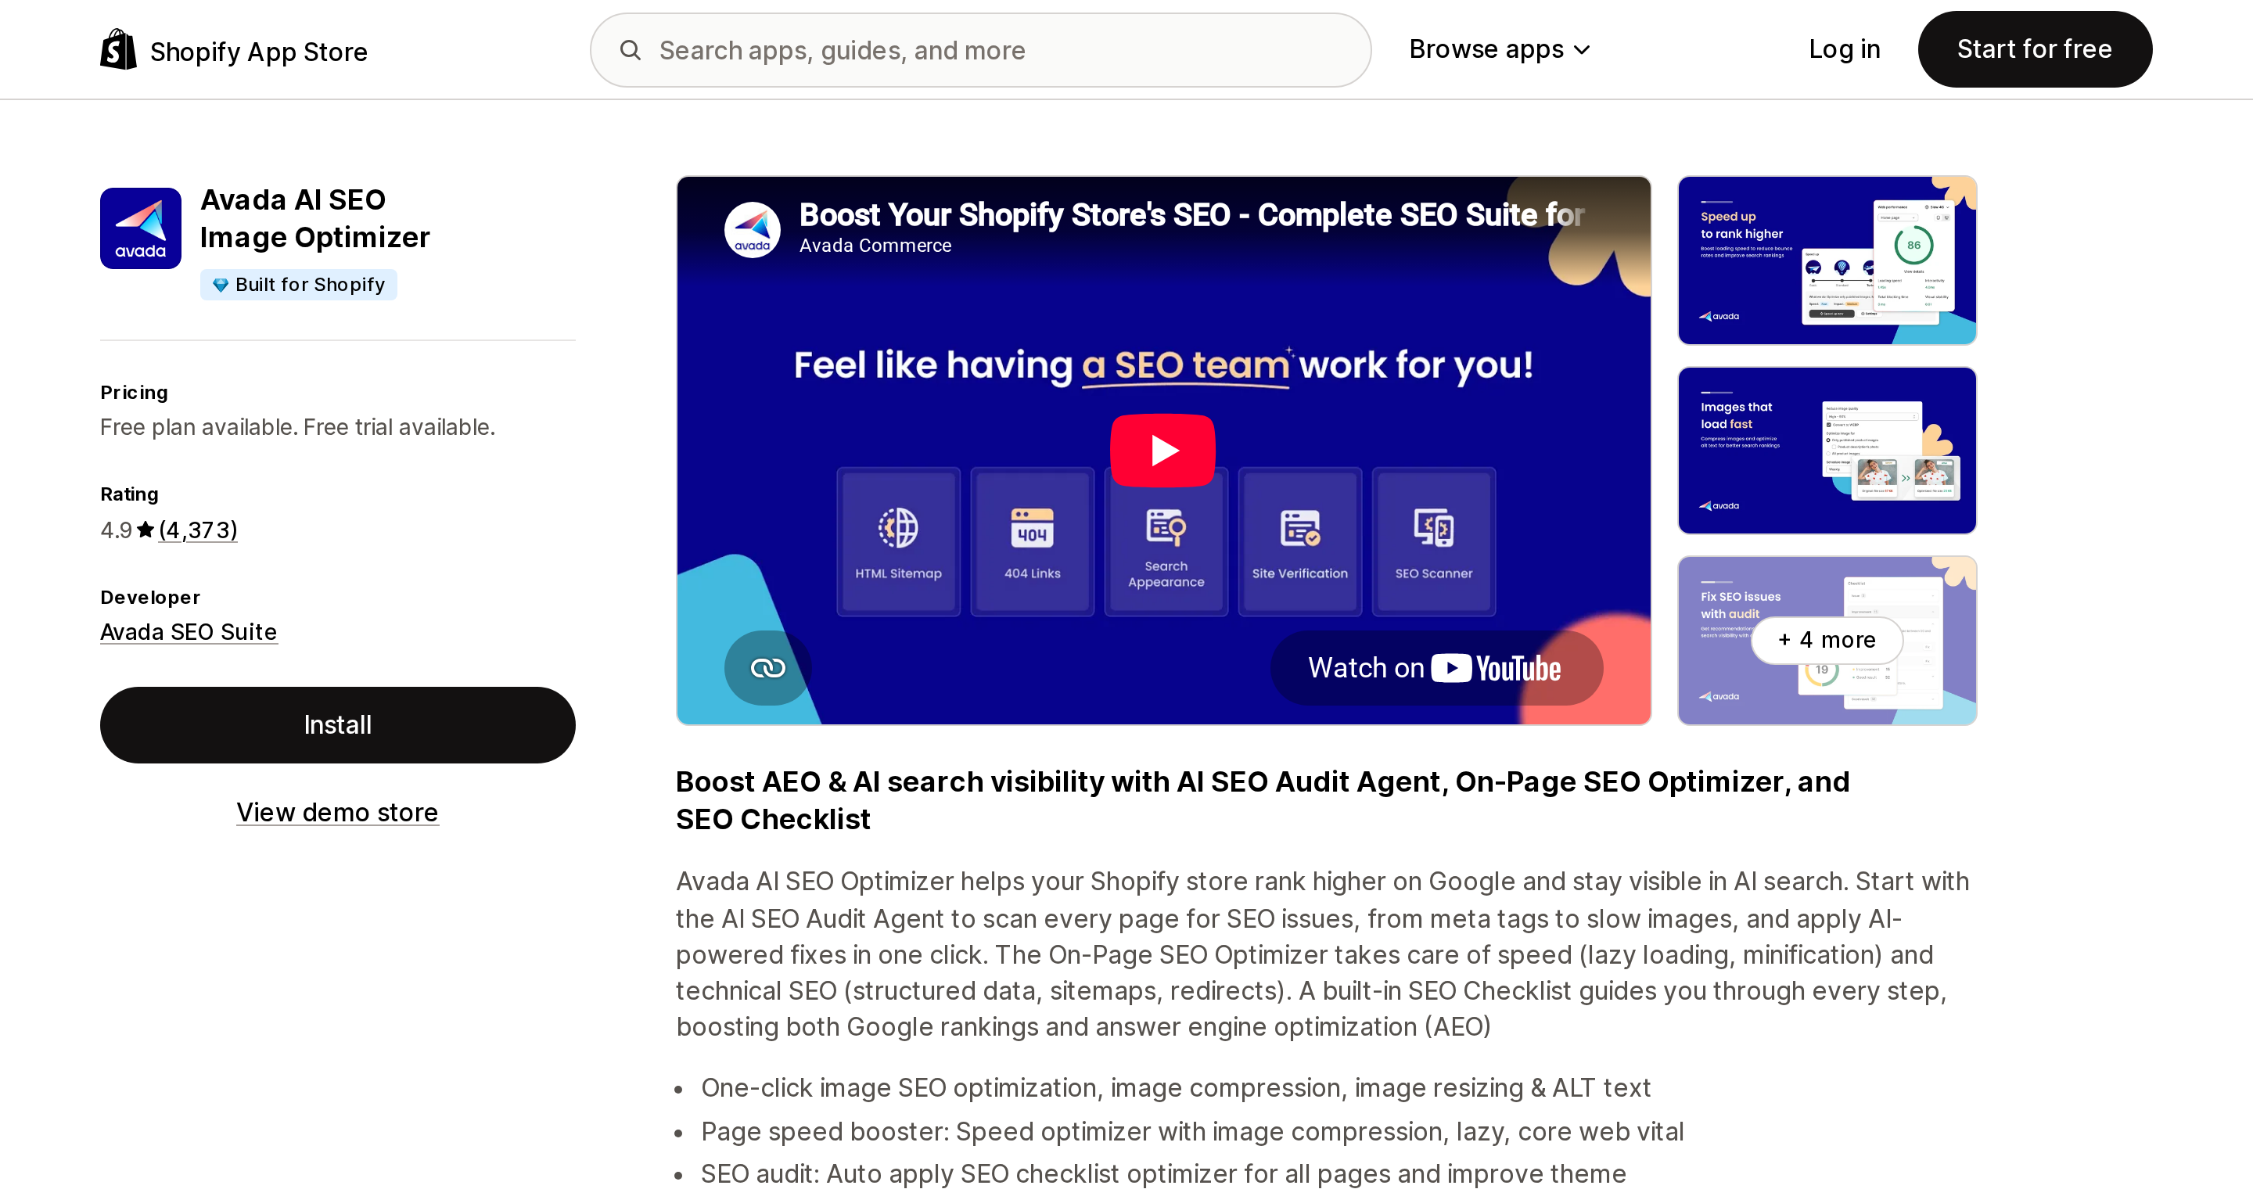The height and width of the screenshot is (1189, 2253).
Task: Click the copy link icon on the video
Action: (767, 668)
